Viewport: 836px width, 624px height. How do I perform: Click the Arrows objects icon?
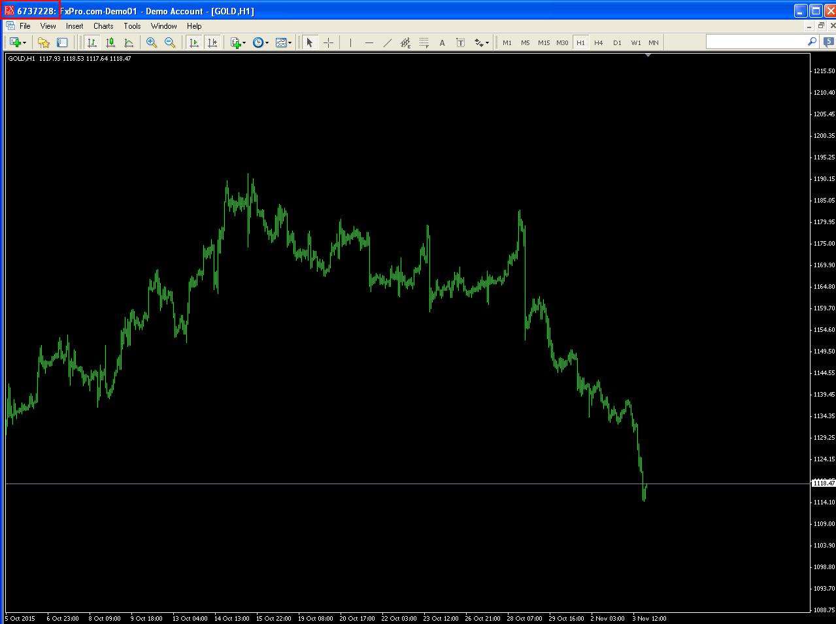coord(479,42)
